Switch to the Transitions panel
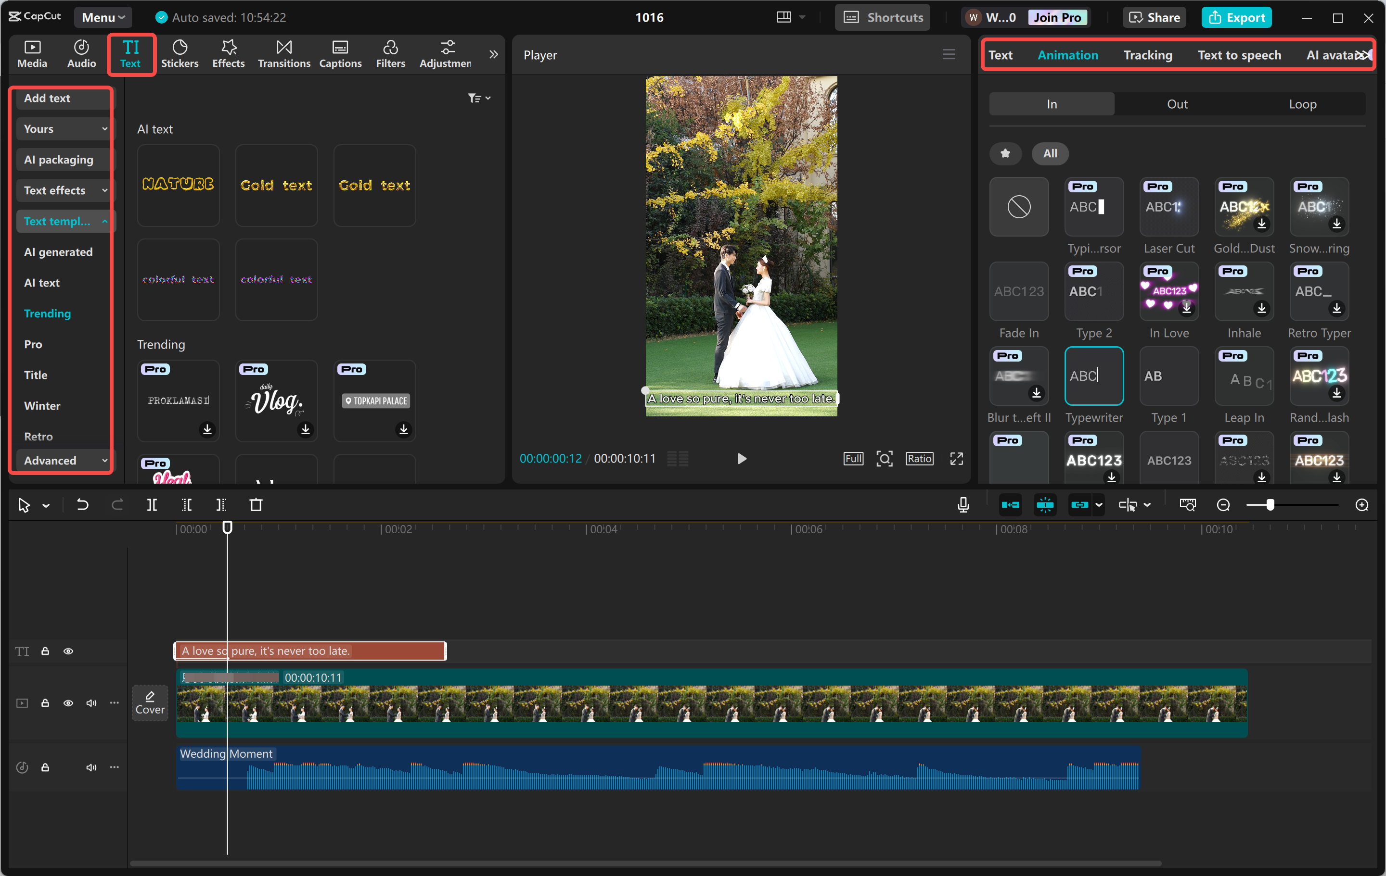The image size is (1386, 876). click(284, 53)
